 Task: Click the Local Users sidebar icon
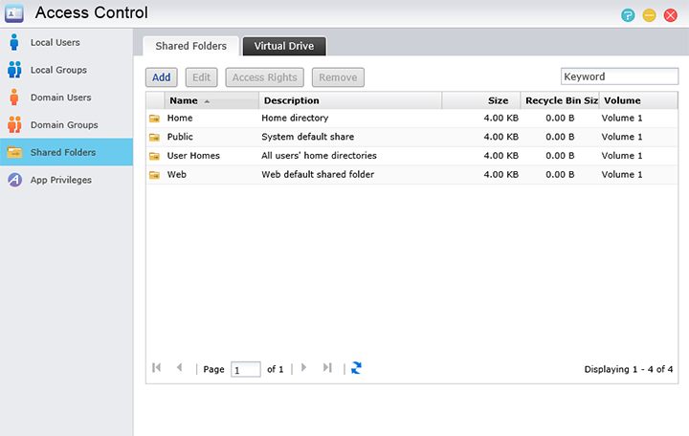point(14,43)
